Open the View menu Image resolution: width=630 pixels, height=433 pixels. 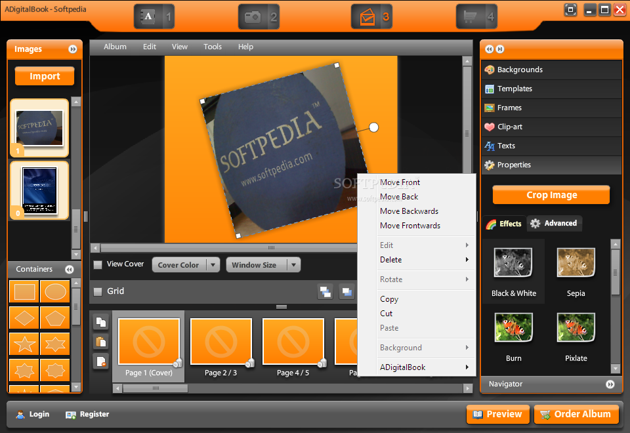pos(180,47)
